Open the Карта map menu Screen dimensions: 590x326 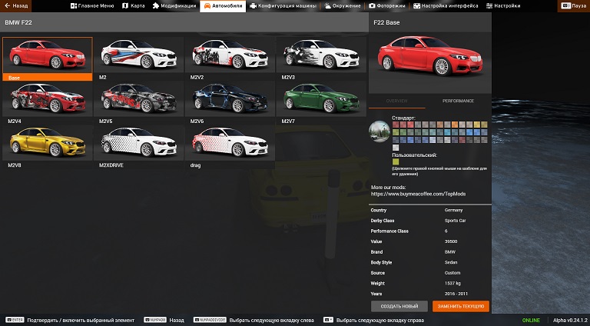tap(134, 5)
